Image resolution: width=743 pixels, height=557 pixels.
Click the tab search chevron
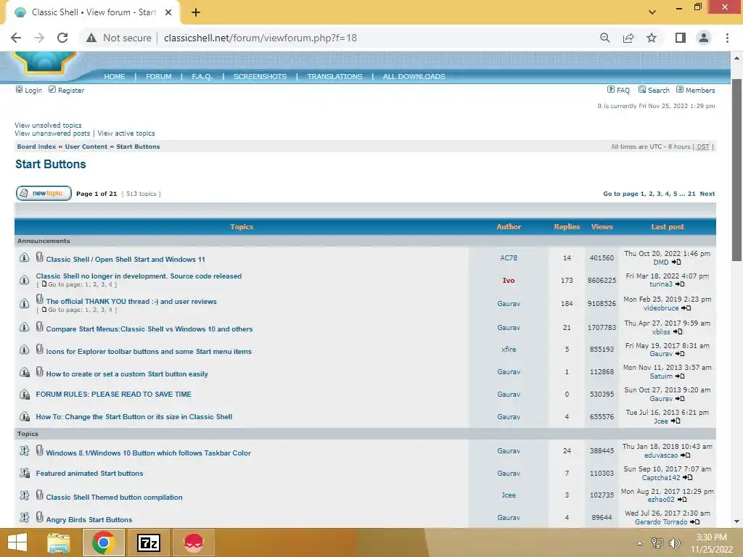coord(652,12)
